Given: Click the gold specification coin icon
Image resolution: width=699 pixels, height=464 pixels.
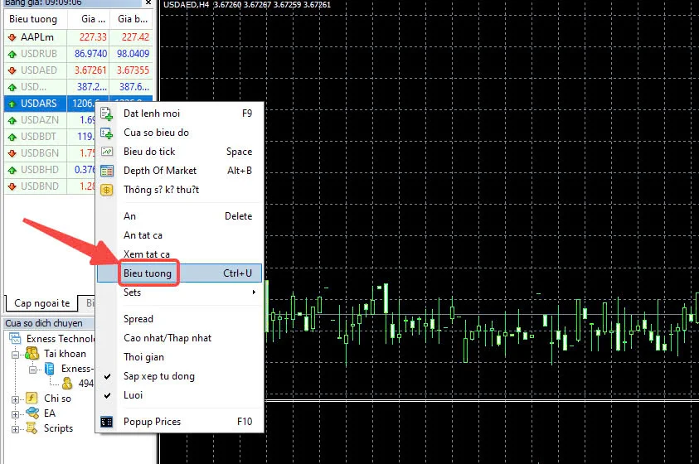Looking at the screenshot, I should [x=106, y=190].
